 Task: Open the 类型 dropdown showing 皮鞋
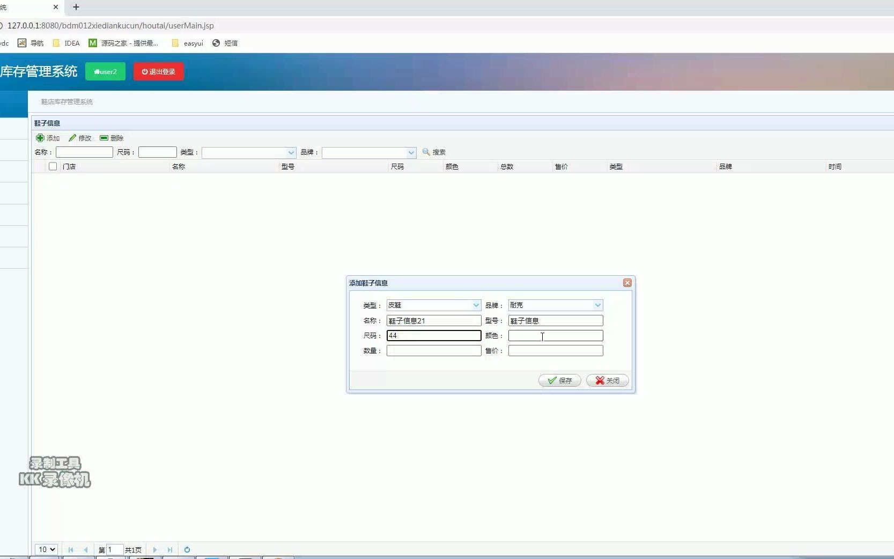476,305
